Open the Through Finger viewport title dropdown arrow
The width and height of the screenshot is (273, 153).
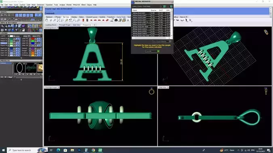(59, 87)
